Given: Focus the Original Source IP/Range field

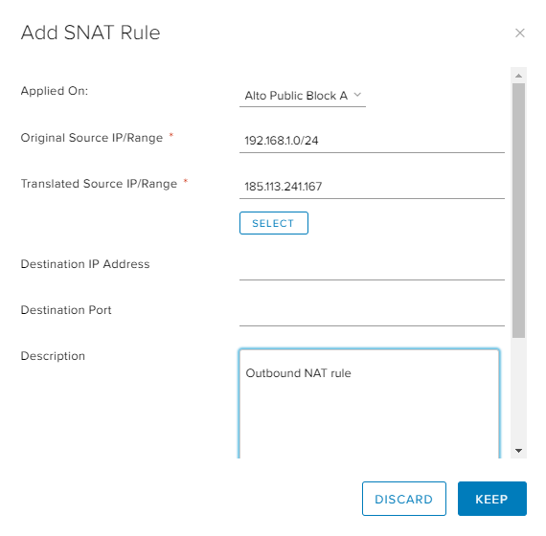Looking at the screenshot, I should [372, 141].
